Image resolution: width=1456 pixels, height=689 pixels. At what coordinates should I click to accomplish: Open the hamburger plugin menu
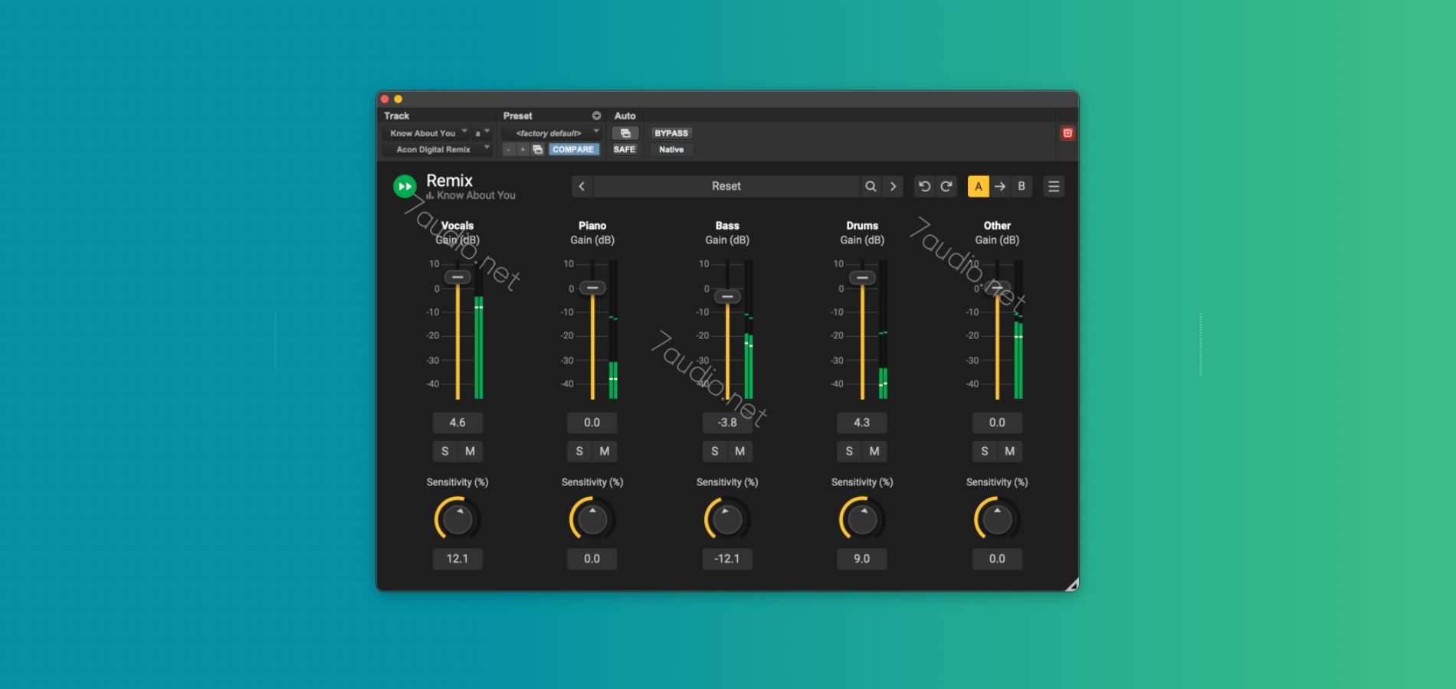[1054, 186]
